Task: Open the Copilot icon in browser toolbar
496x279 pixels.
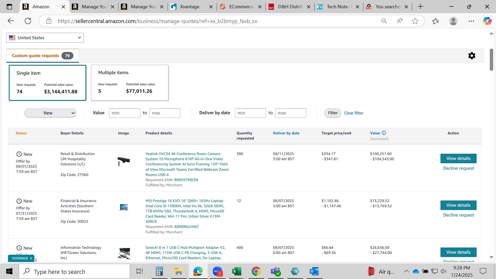Action: [487, 21]
